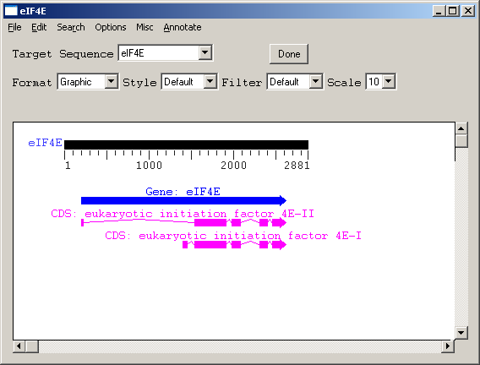Open the Search menu
This screenshot has width=480, height=365.
pyautogui.click(x=71, y=28)
